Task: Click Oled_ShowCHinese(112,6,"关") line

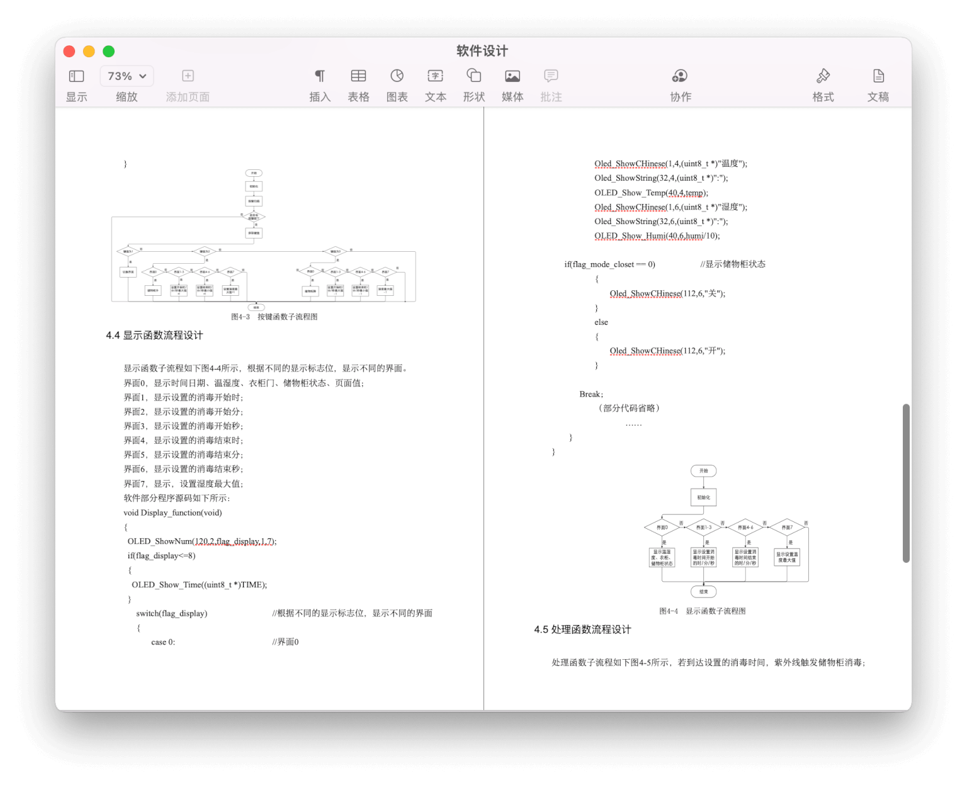Action: (667, 294)
